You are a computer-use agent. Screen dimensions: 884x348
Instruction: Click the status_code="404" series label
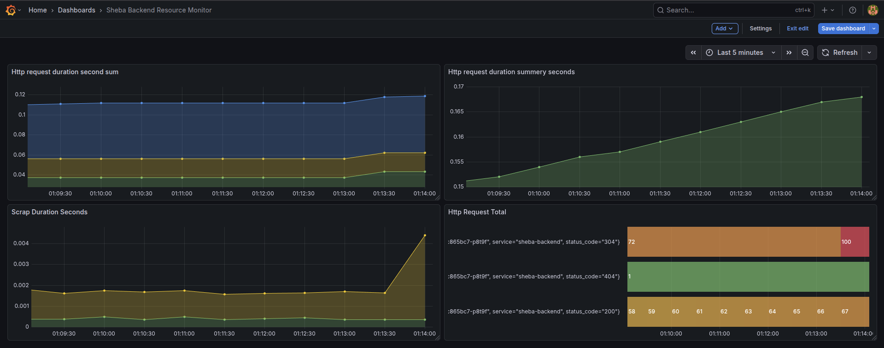pos(534,277)
